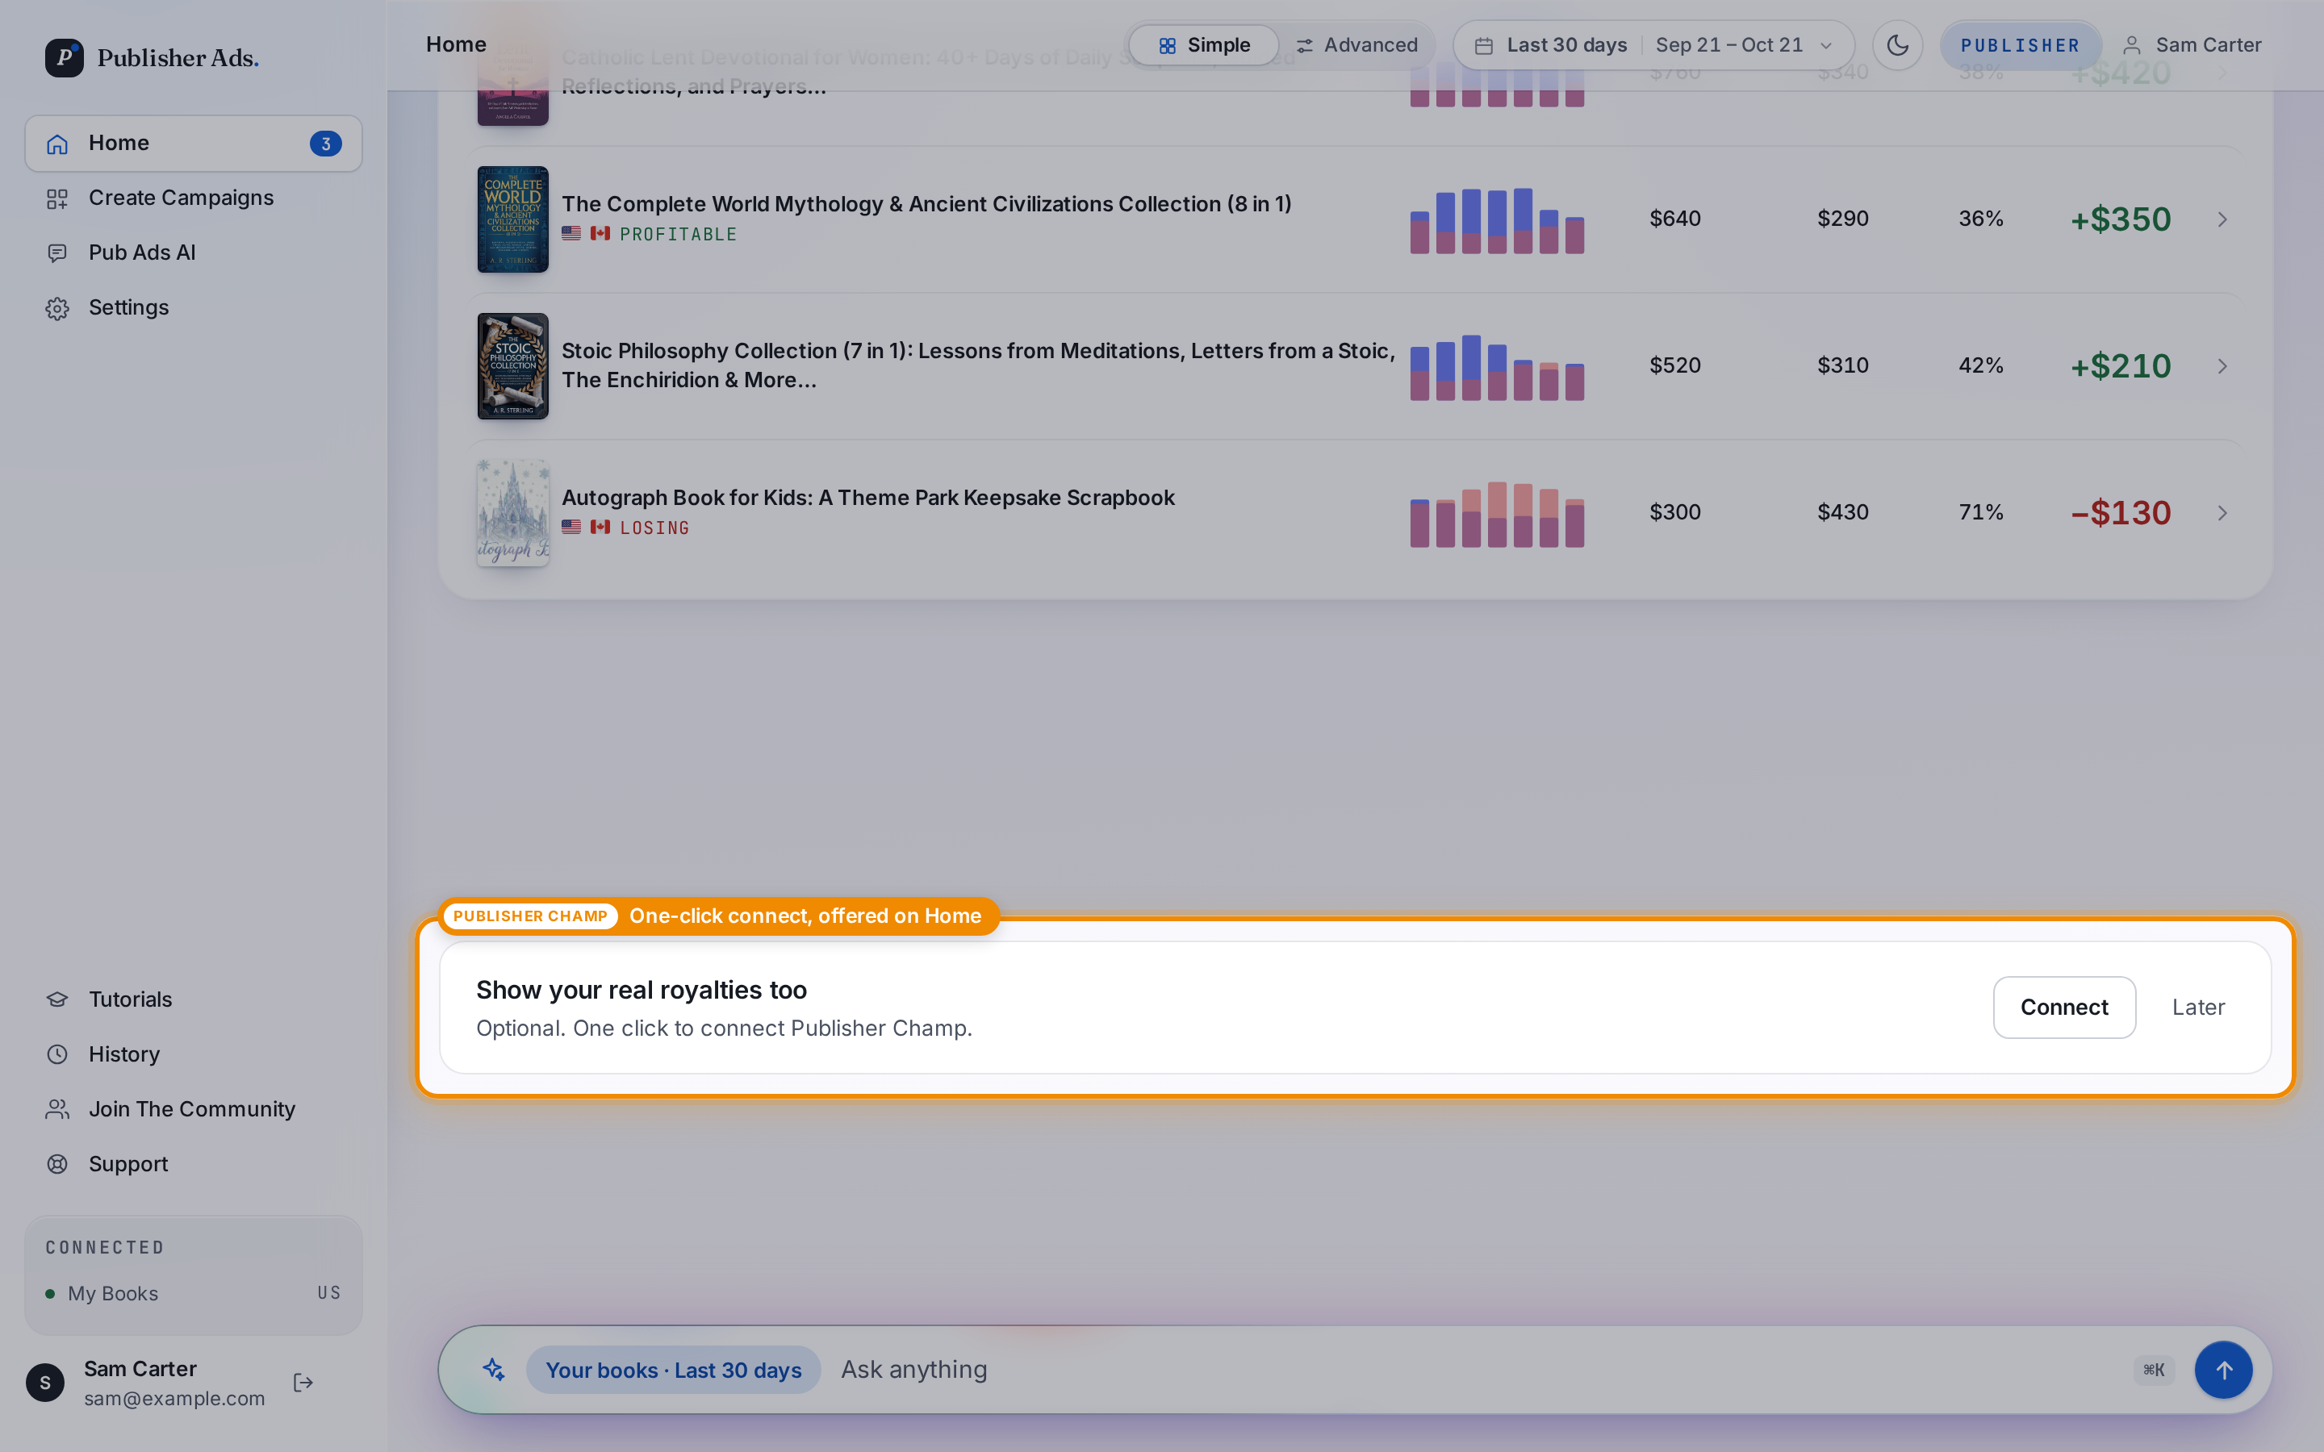Click the Connect button for Publisher Champ
Viewport: 2324px width, 1452px height.
point(2063,1007)
